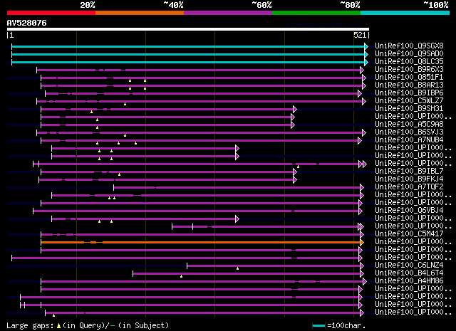Select the UniRef100_B9SH31 label

pos(409,109)
